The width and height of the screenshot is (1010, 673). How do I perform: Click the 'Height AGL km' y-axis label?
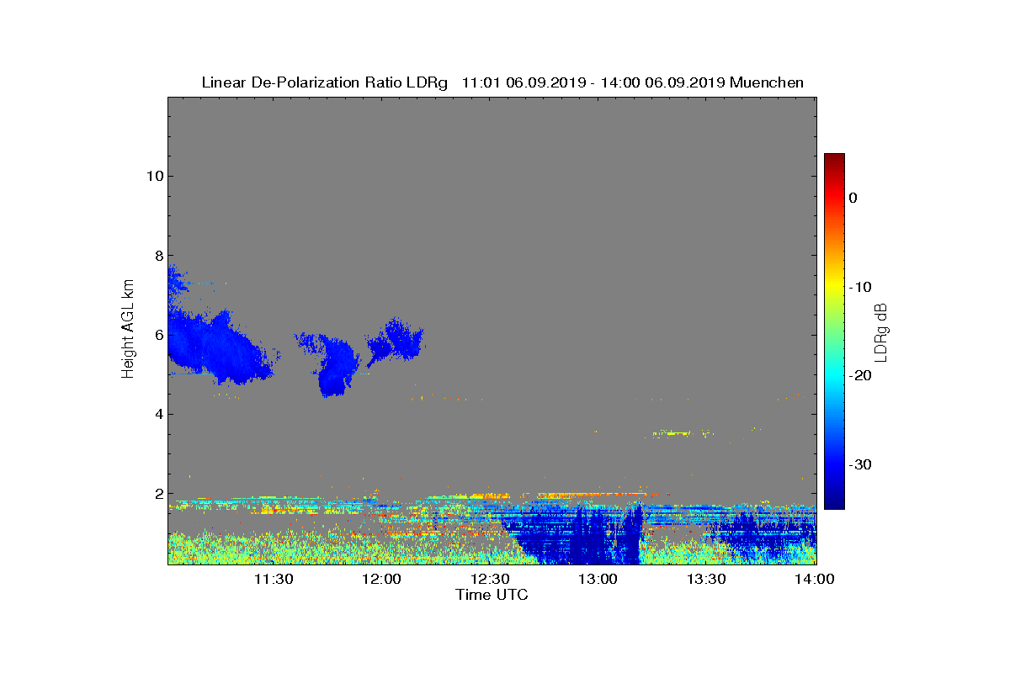(128, 331)
